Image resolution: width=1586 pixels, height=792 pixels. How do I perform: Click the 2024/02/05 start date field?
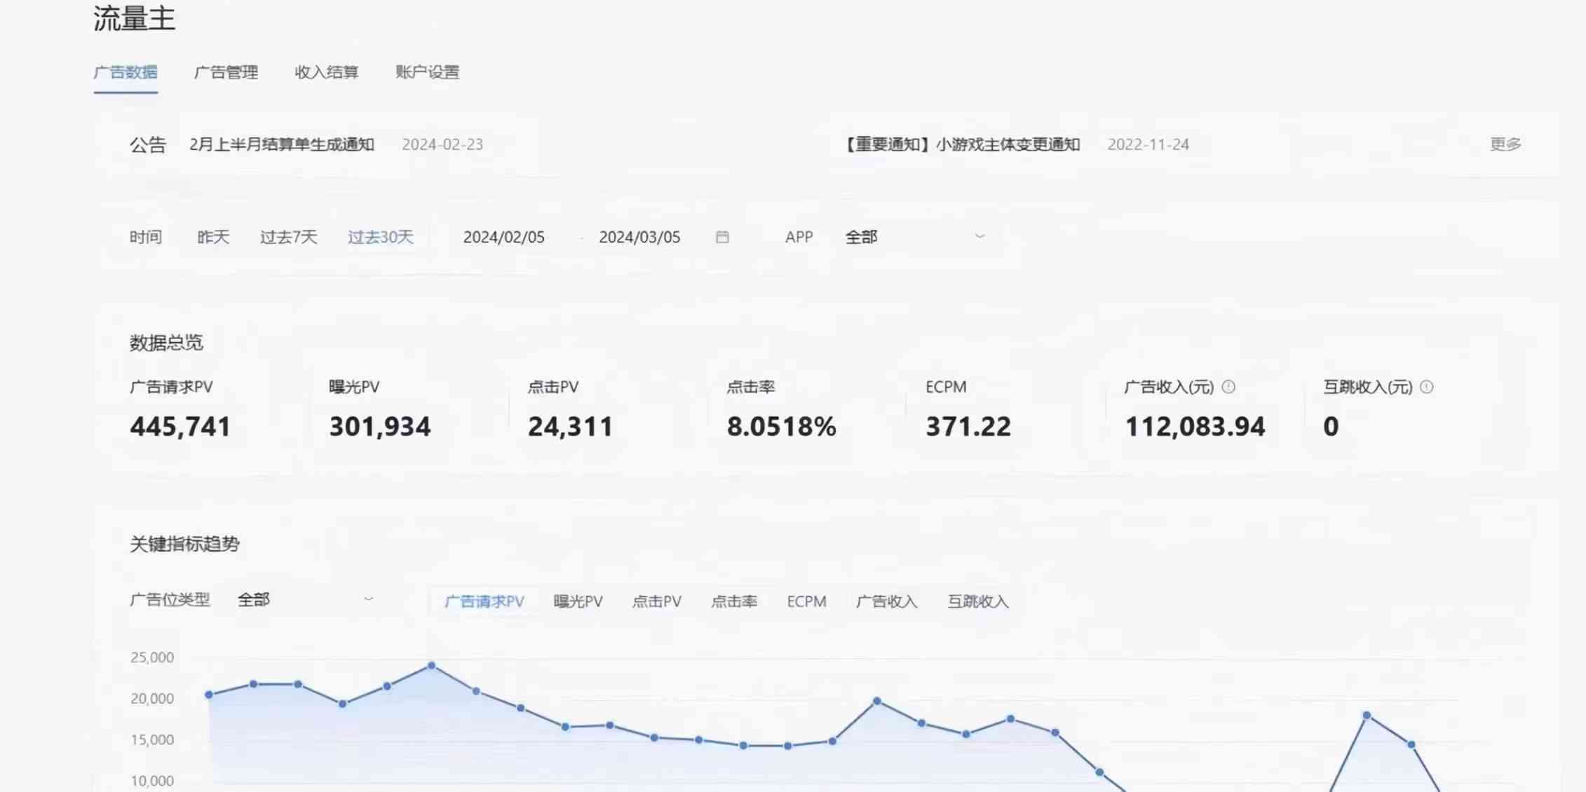(x=503, y=237)
